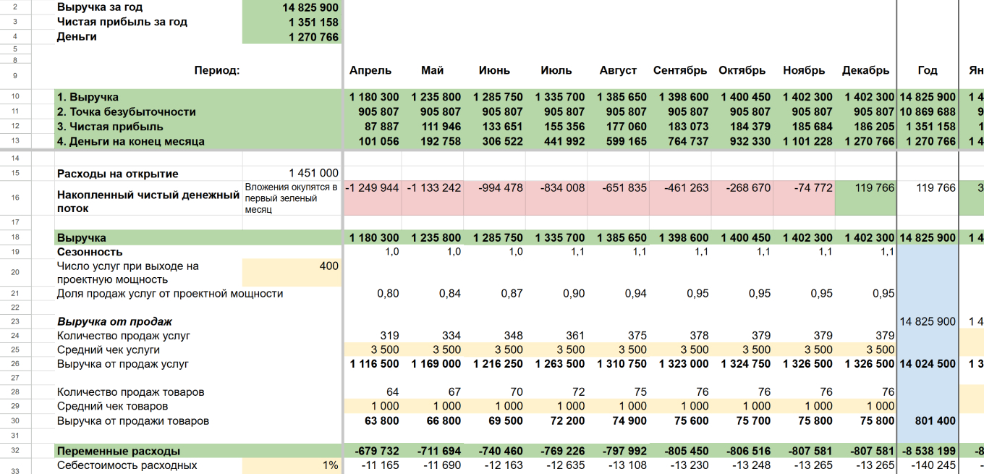Click the '3. Чистая прибыль' row label
Screen dimensions: 984x474
pyautogui.click(x=110, y=127)
